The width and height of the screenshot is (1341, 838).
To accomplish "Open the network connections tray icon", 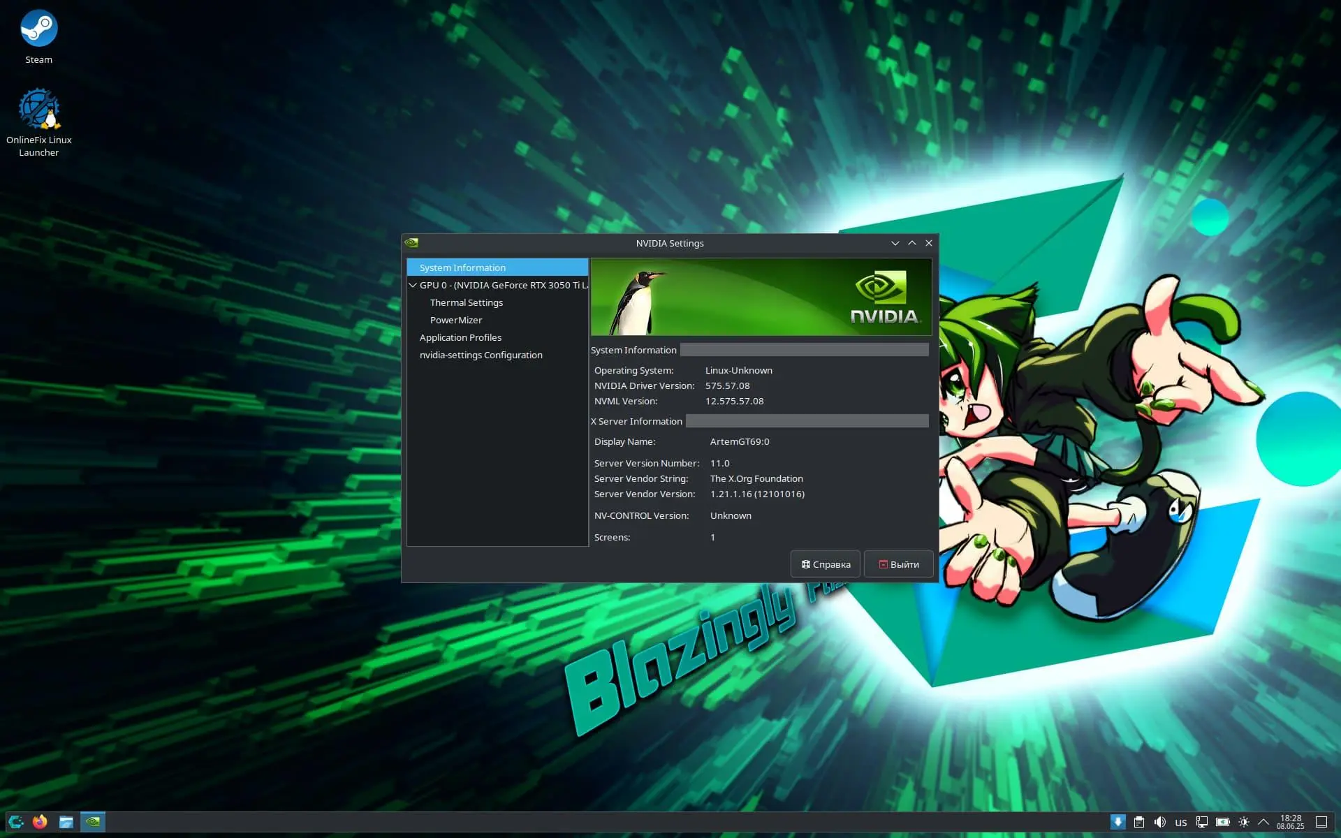I will [1202, 822].
